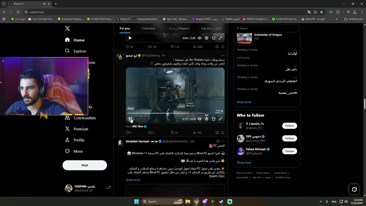This screenshot has width=366, height=206.
Task: Toggle picture-in-picture on Arc Raiders video
Action: [214, 119]
